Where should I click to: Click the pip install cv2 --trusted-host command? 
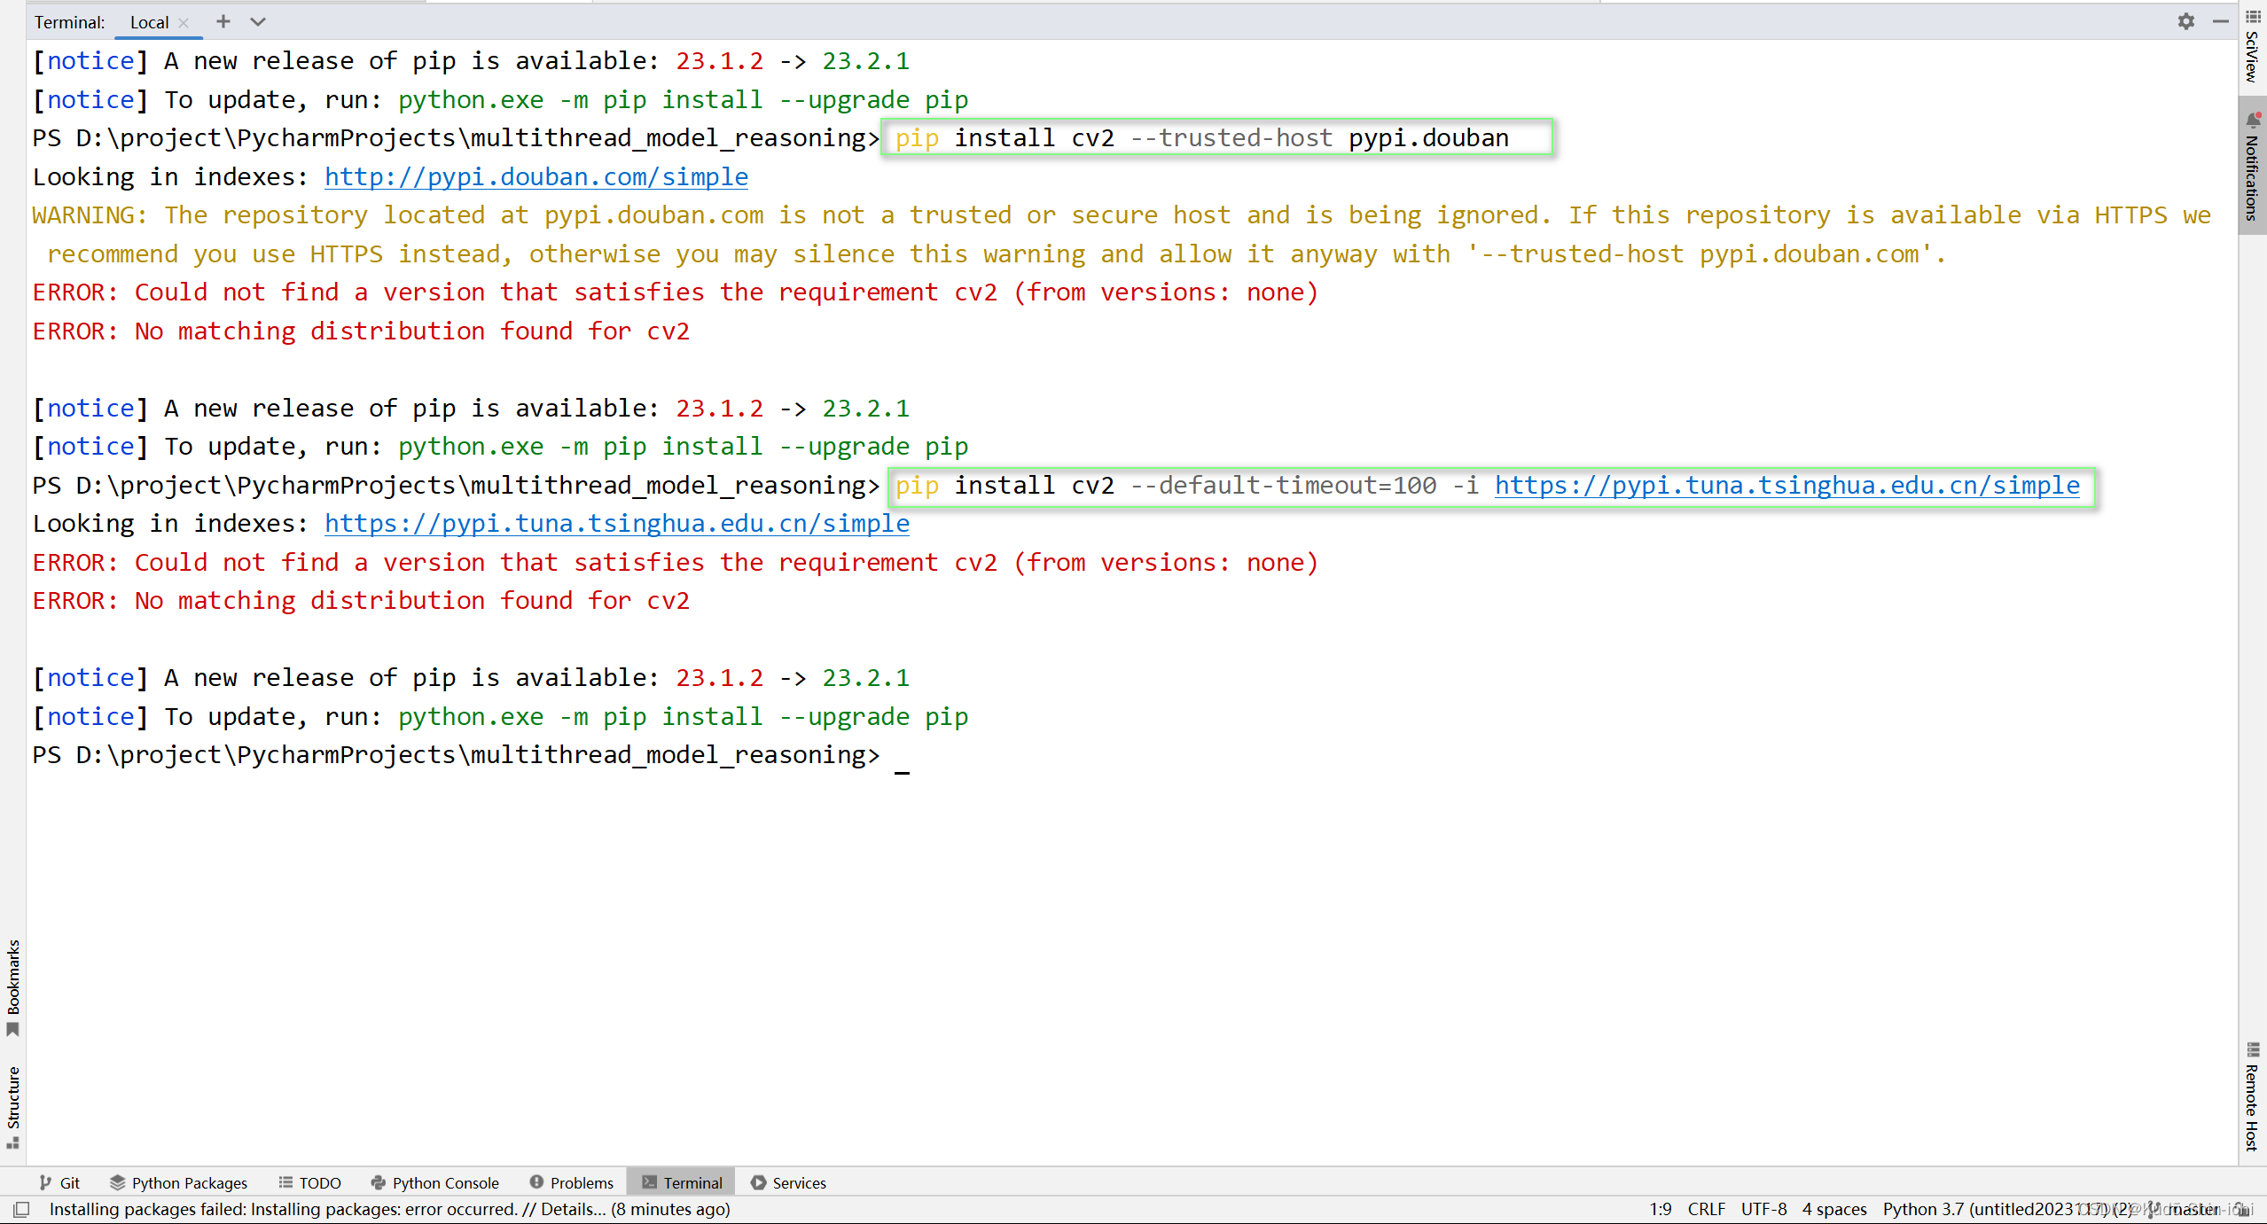tap(1202, 137)
